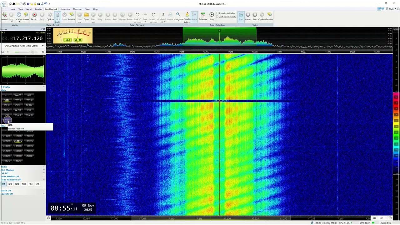Start the data scheduler
Viewport: 400px width, 225px height.
coord(212,16)
